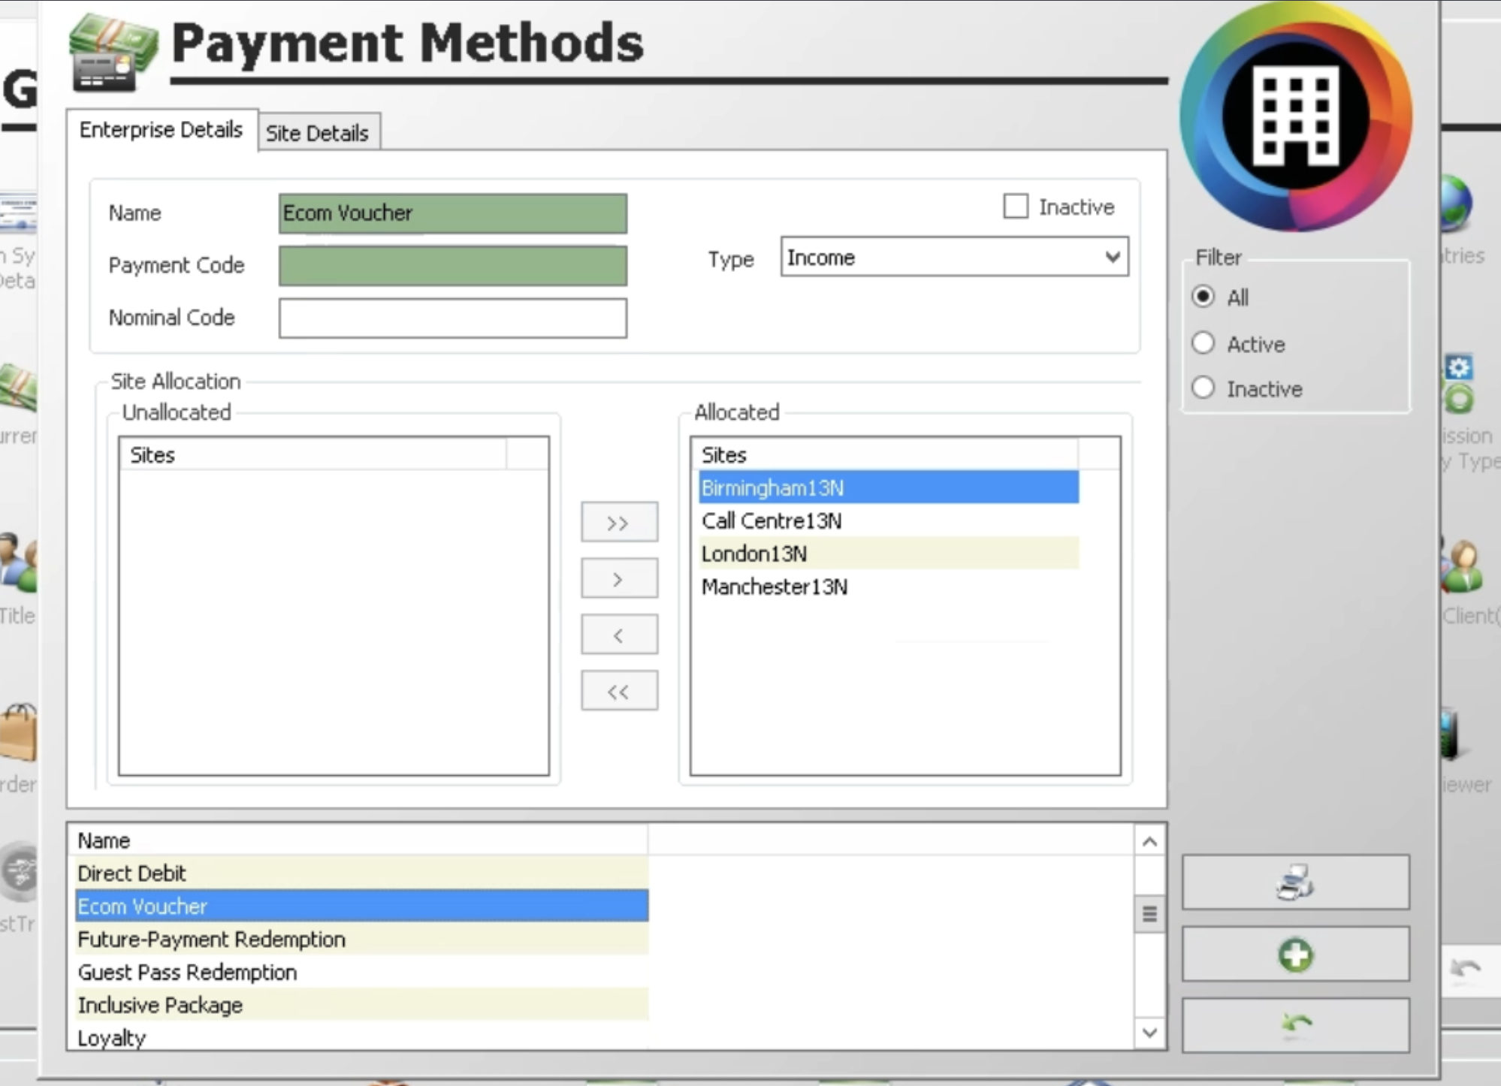Select Future-Payment Redemption in the list
1501x1086 pixels.
tap(211, 939)
